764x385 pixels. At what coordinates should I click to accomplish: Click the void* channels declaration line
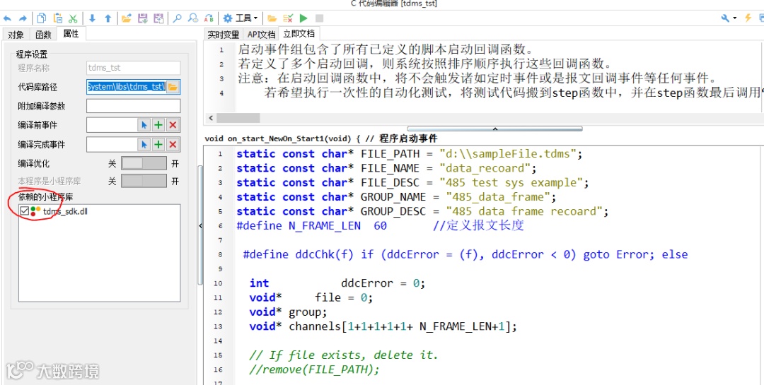coord(383,326)
